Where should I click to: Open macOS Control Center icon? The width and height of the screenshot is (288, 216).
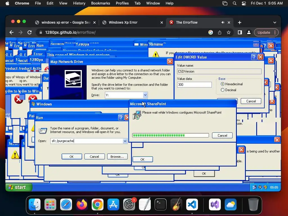tap(244, 3)
